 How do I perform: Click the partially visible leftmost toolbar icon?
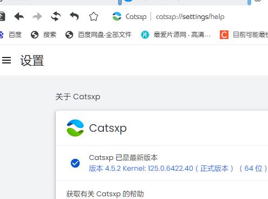(2, 16)
